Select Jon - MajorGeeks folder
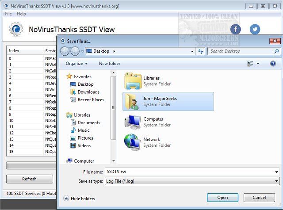Viewport: 283px width, 210px height. [x=168, y=101]
